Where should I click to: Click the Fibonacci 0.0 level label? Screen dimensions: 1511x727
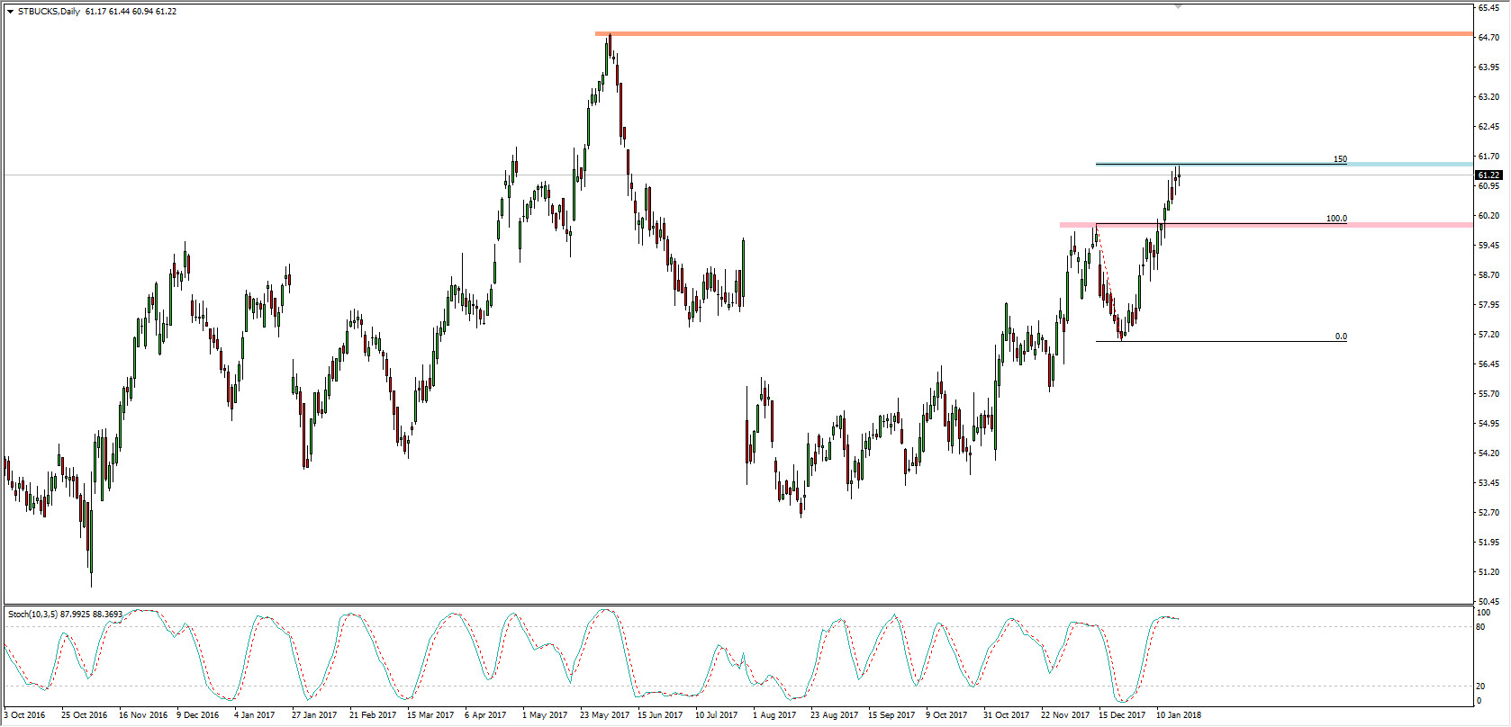point(1341,337)
